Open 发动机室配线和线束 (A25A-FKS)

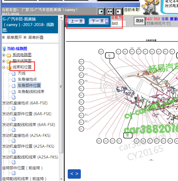click(x=30, y=157)
